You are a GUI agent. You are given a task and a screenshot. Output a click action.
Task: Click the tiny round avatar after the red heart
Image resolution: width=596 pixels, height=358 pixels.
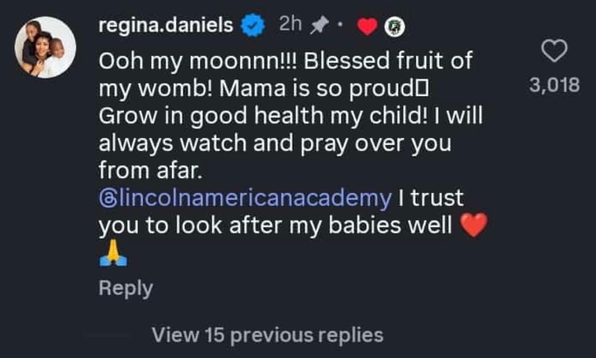[x=395, y=27]
